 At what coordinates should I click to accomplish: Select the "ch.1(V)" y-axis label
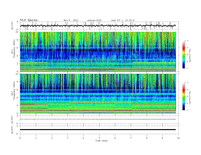[12, 26]
